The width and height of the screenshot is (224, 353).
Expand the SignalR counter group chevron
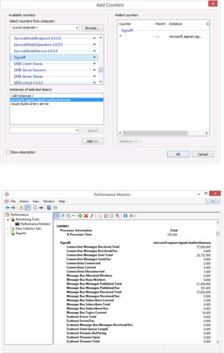(94, 57)
